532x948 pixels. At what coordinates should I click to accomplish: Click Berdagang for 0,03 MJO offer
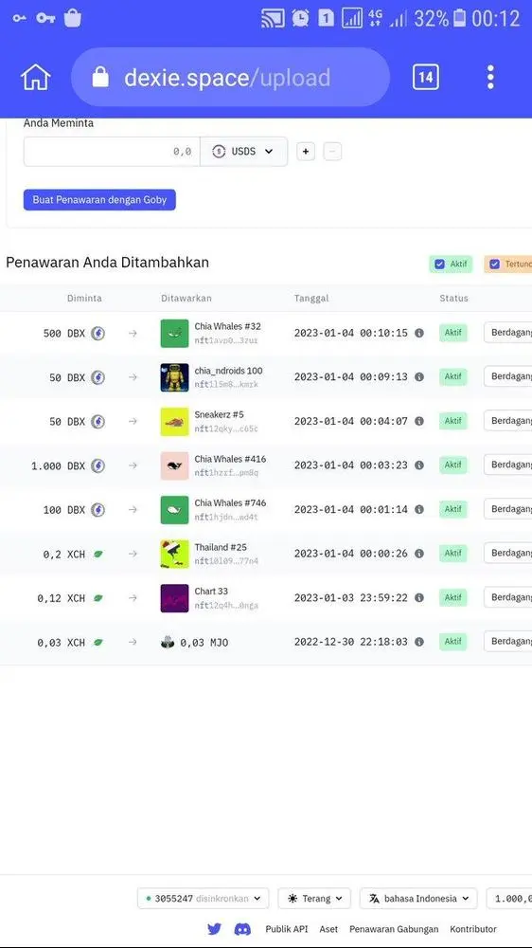507,642
